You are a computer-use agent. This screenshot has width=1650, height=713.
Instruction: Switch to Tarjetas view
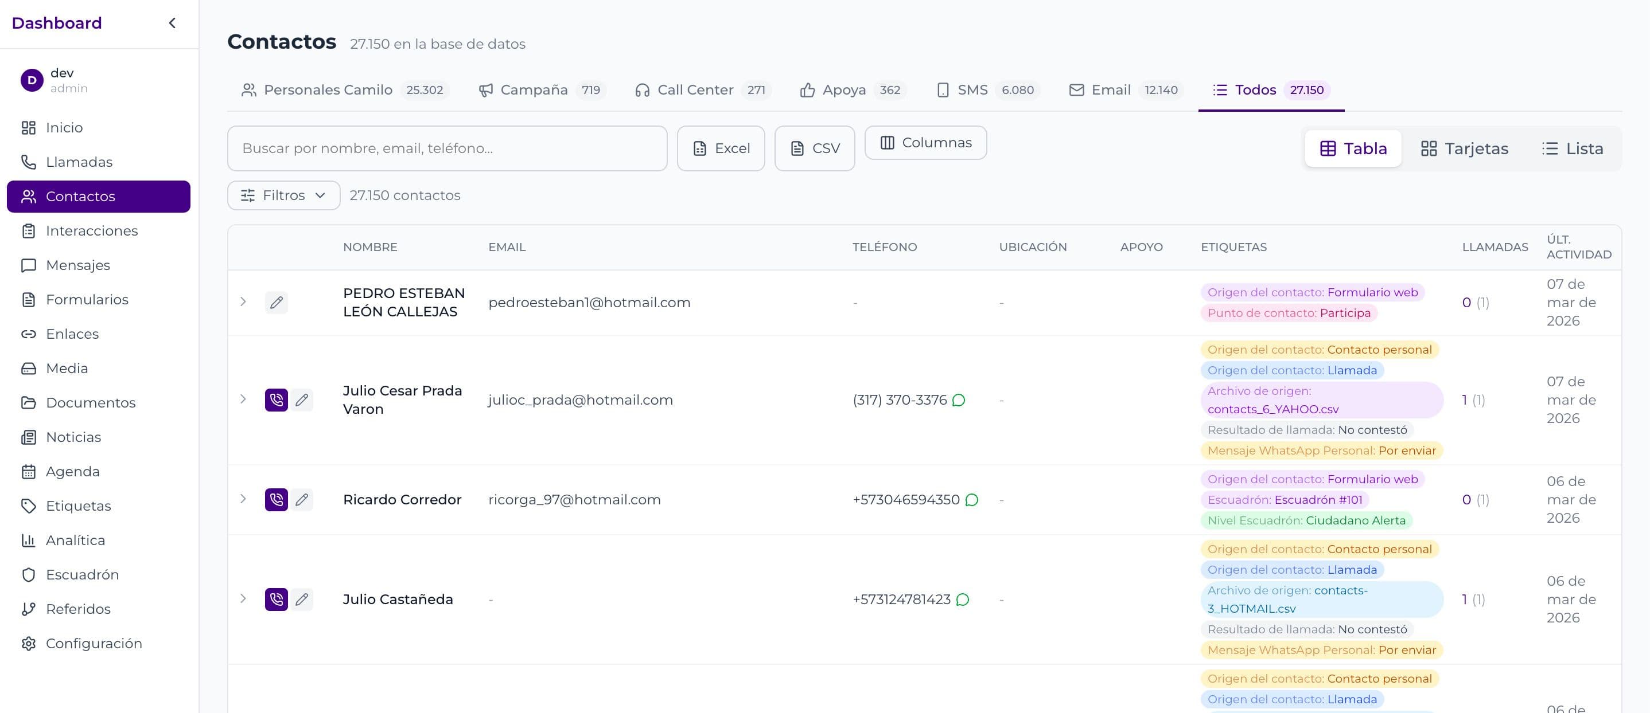tap(1464, 148)
